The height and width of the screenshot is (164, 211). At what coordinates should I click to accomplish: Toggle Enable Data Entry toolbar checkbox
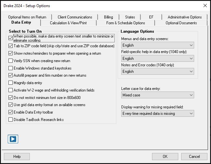click(10, 112)
